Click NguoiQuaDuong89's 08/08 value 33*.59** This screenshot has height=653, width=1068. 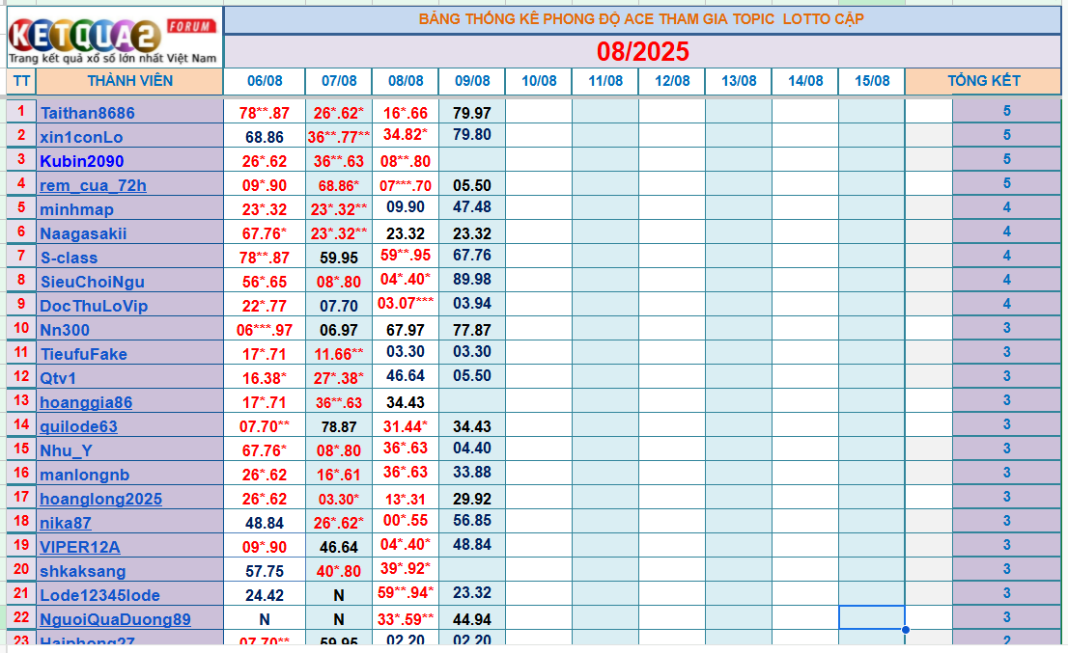point(406,619)
